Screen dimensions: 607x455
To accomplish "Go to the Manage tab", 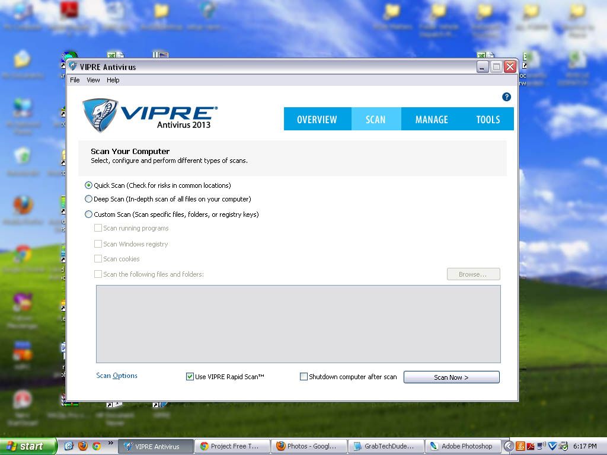I will 432,119.
